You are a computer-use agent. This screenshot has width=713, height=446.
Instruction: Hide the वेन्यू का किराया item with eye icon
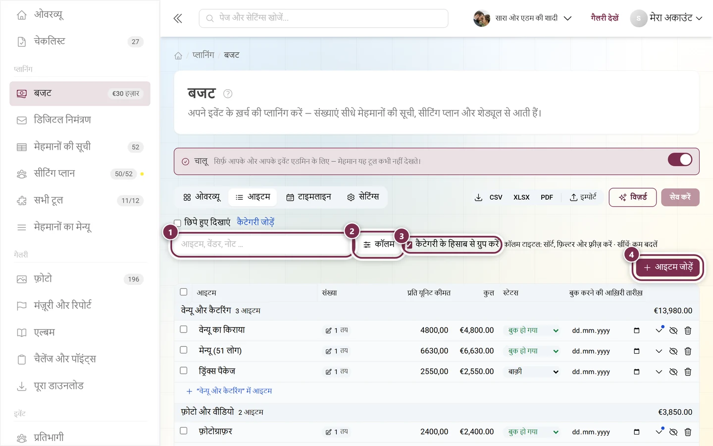click(x=673, y=331)
